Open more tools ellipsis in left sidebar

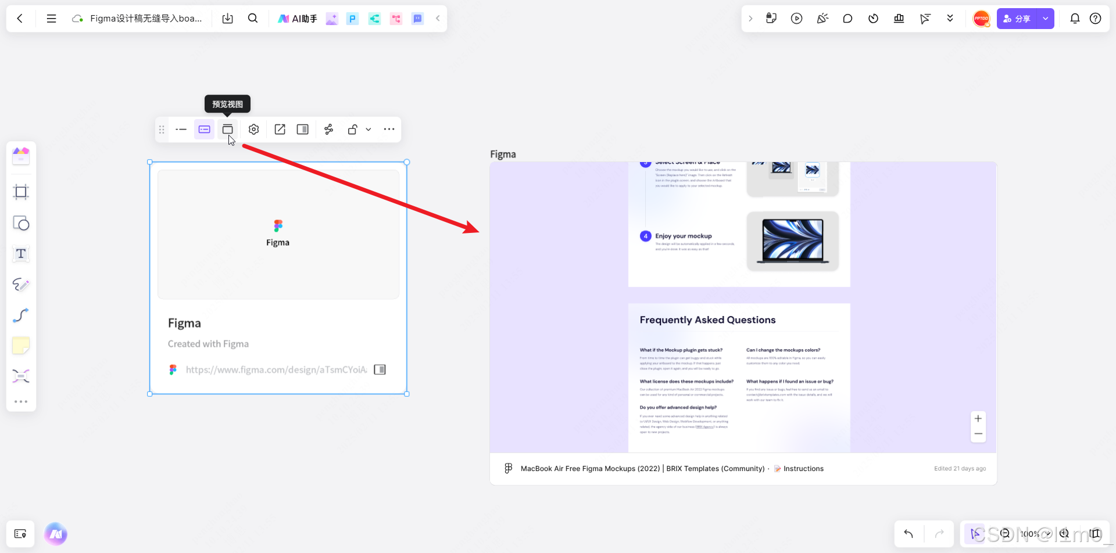[21, 401]
